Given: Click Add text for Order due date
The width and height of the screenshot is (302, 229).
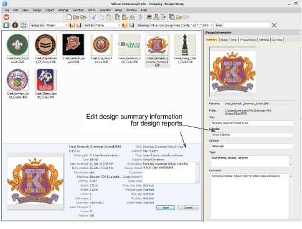Looking at the screenshot, I should point(148,185).
